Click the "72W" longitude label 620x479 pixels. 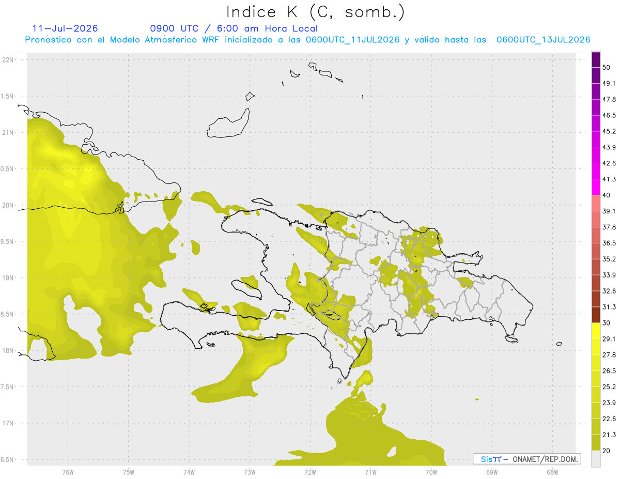point(310,472)
